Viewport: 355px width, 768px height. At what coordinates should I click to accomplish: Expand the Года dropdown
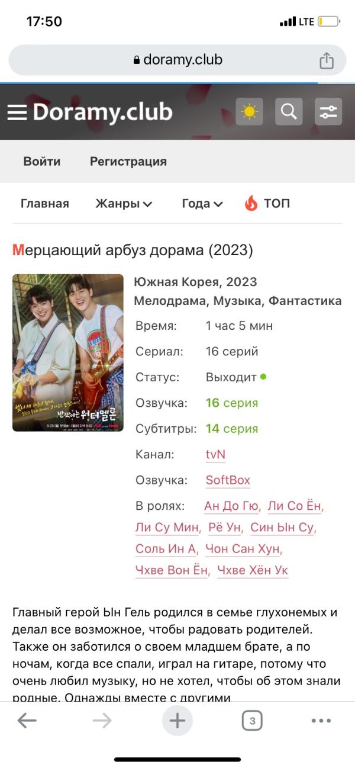202,204
